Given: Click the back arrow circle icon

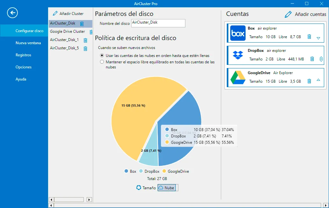Looking at the screenshot, I should tap(12, 13).
